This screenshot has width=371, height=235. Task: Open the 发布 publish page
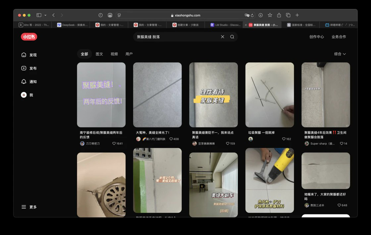29,68
